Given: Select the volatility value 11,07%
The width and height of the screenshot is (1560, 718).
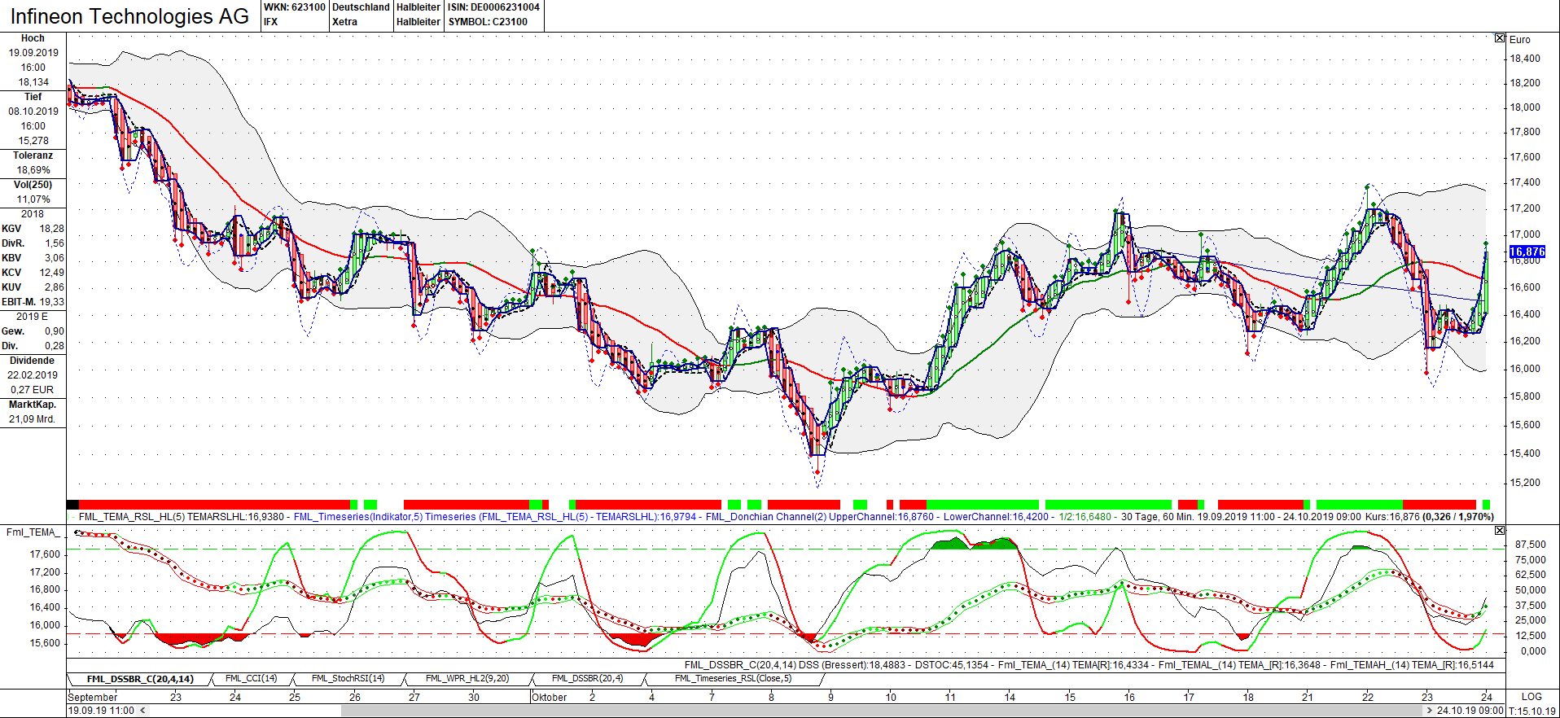Looking at the screenshot, I should 33,199.
